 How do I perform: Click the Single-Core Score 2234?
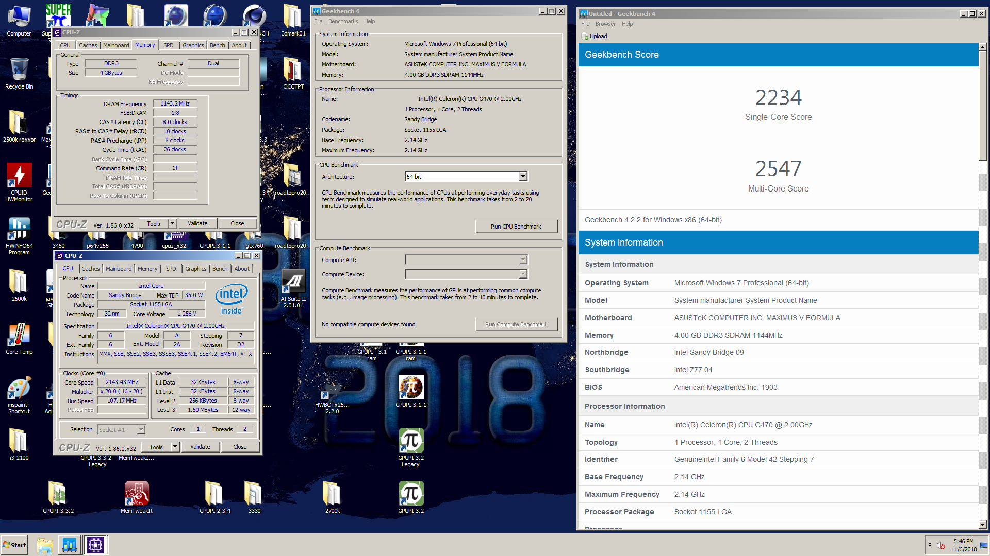click(778, 98)
